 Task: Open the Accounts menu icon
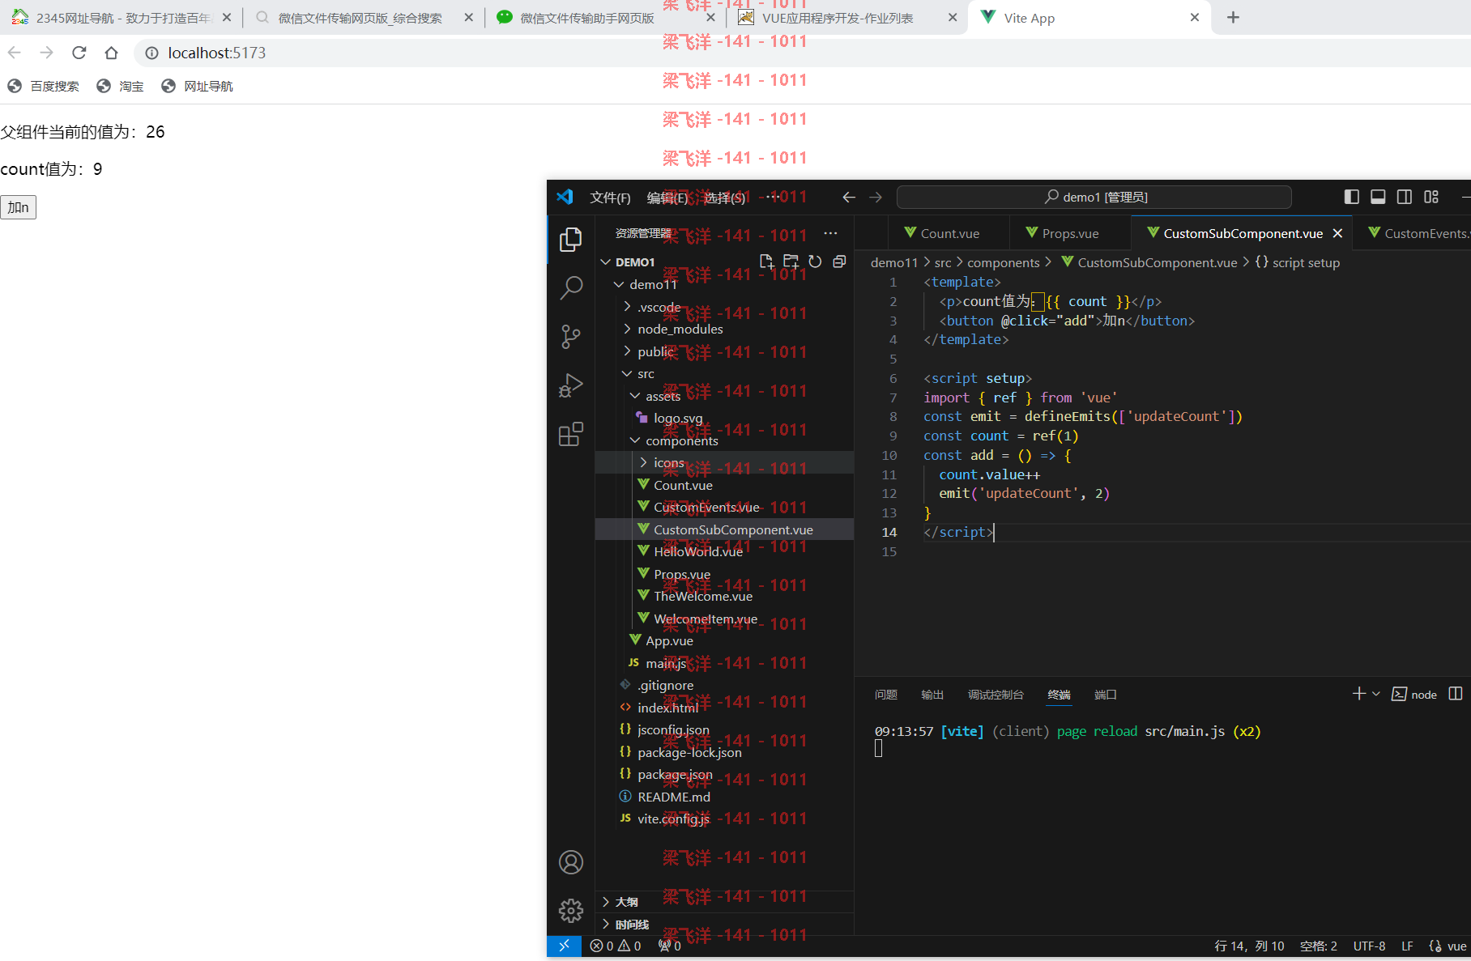(571, 862)
